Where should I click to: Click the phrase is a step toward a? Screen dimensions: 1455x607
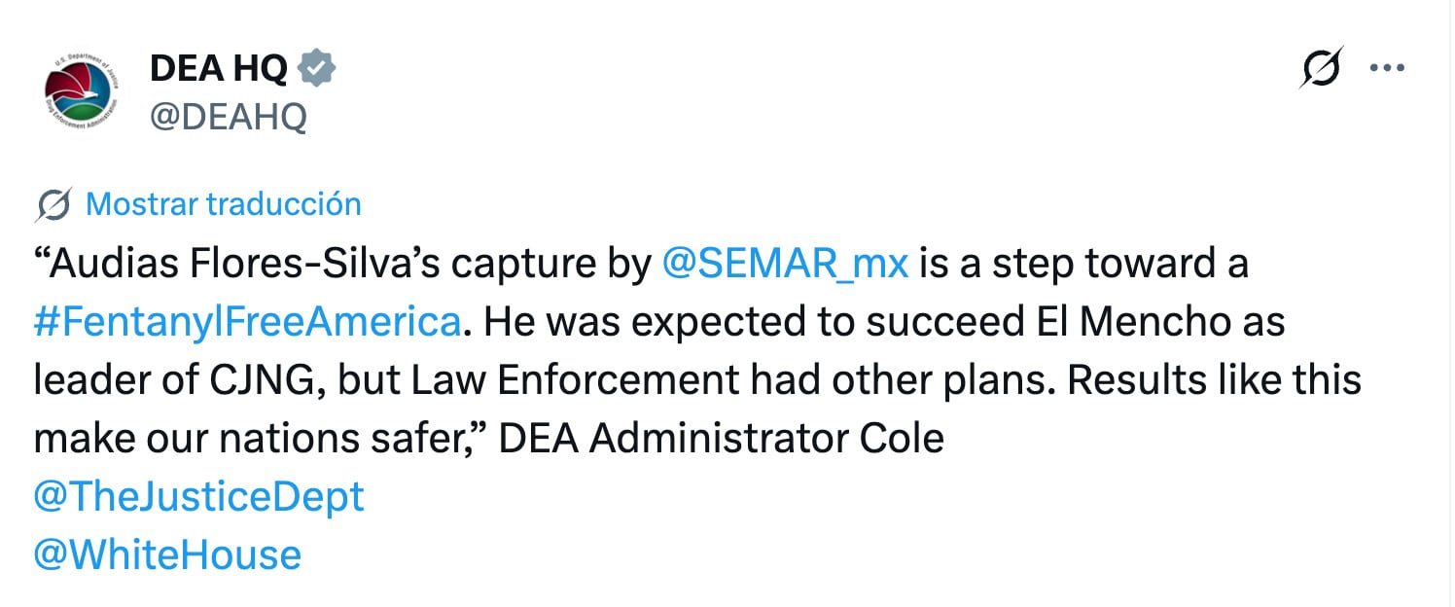pos(1082,264)
